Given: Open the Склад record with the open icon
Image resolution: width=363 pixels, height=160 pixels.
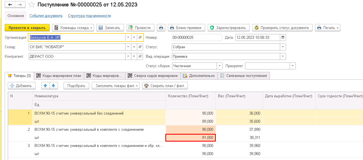Looking at the screenshot, I should coord(140,47).
